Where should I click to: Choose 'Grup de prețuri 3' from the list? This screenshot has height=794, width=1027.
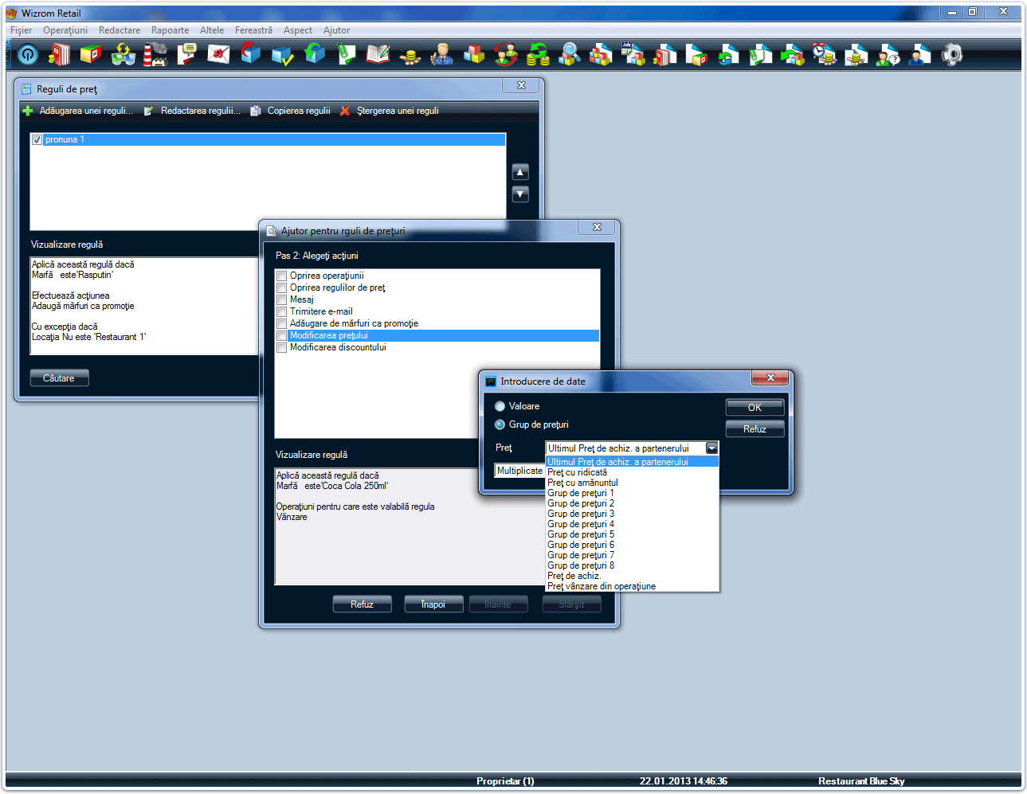point(581,514)
